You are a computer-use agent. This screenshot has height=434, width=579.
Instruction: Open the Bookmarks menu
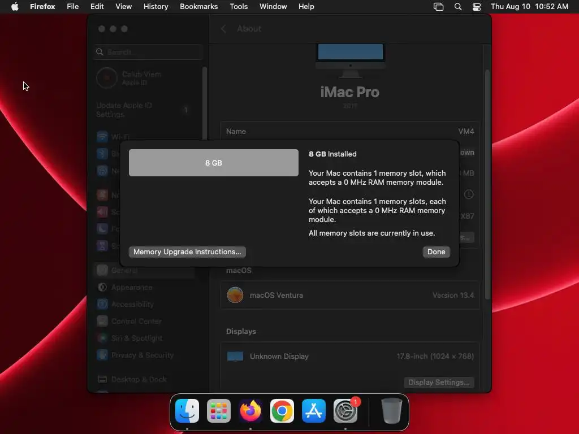198,7
